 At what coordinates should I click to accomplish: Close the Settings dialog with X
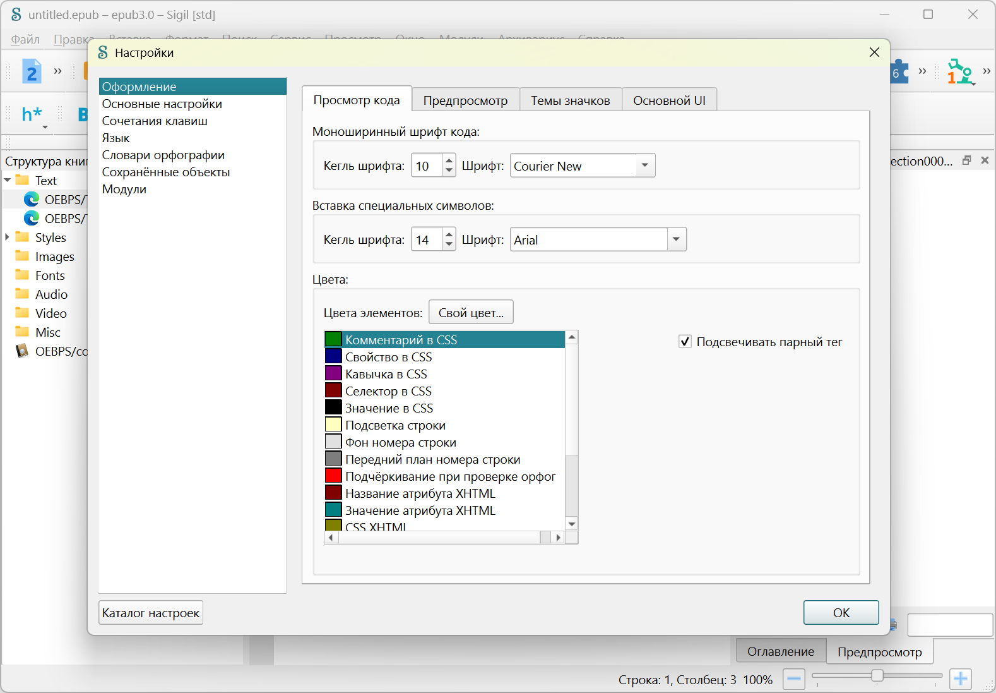[874, 52]
